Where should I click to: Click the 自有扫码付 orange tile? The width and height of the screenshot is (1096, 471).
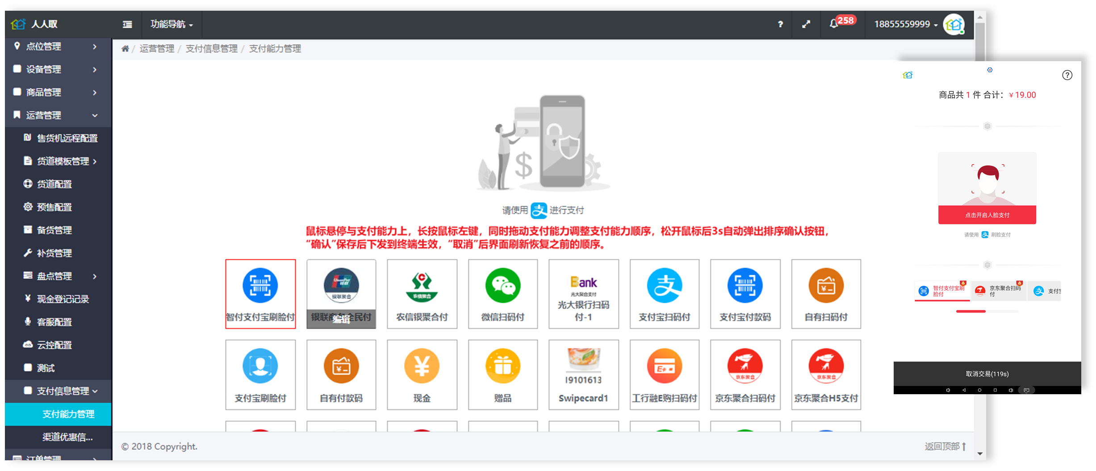(826, 294)
